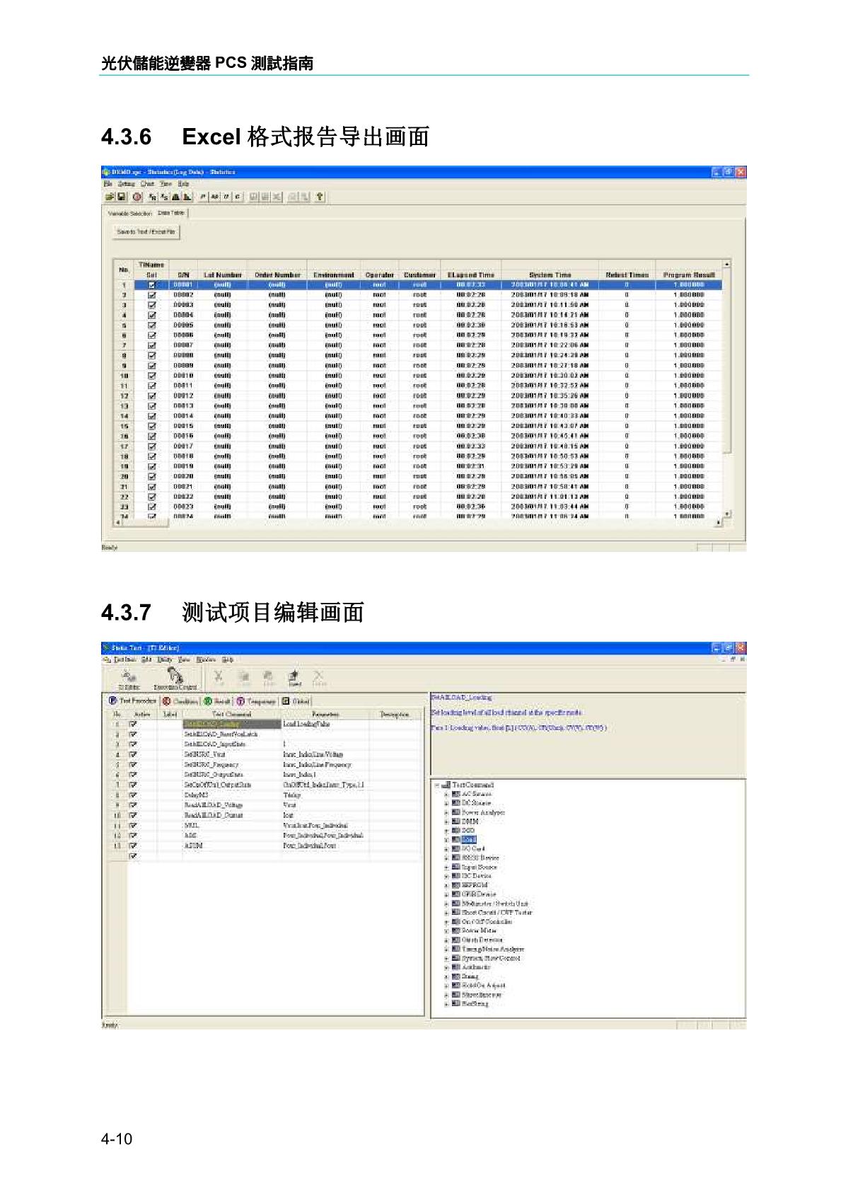Click the greyed Cut scissors toolbar icon

point(219,679)
